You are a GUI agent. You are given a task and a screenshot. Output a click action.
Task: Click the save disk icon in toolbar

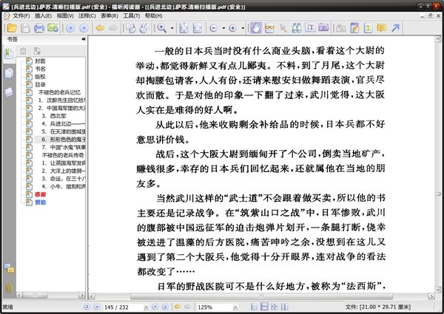click(24, 28)
